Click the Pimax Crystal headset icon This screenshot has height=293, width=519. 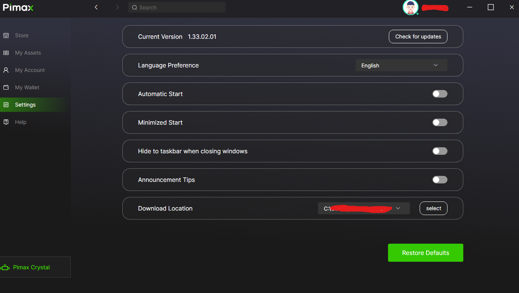[x=5, y=268]
